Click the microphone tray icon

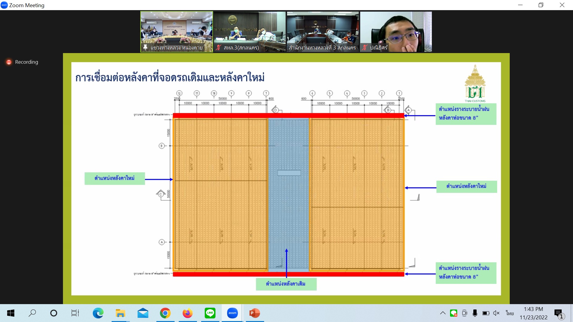[475, 313]
